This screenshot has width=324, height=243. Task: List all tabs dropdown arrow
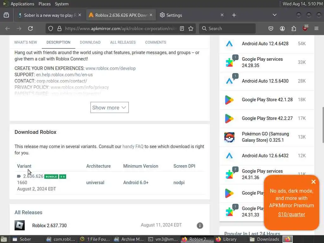point(275,15)
